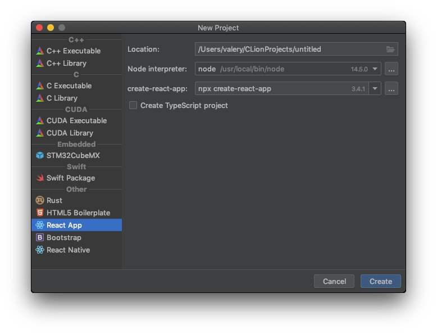The height and width of the screenshot is (334, 437).
Task: Select the React App list entry
Action: [76, 225]
